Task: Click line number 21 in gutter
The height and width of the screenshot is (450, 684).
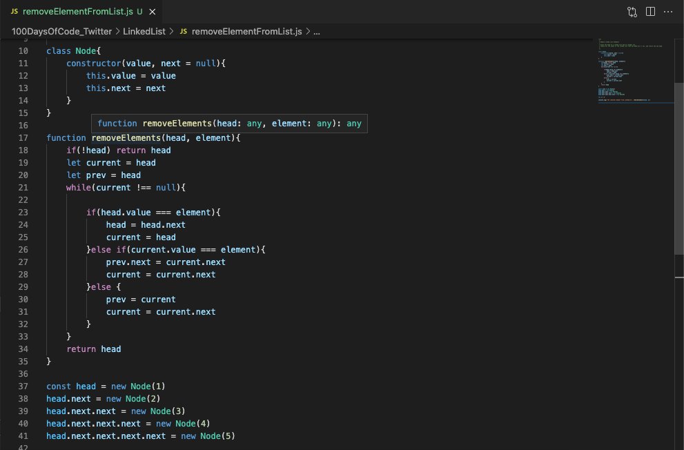Action: pyautogui.click(x=23, y=188)
